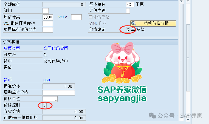
Task: Click the 价格单位 field showing 1
Action: (x=50, y=99)
